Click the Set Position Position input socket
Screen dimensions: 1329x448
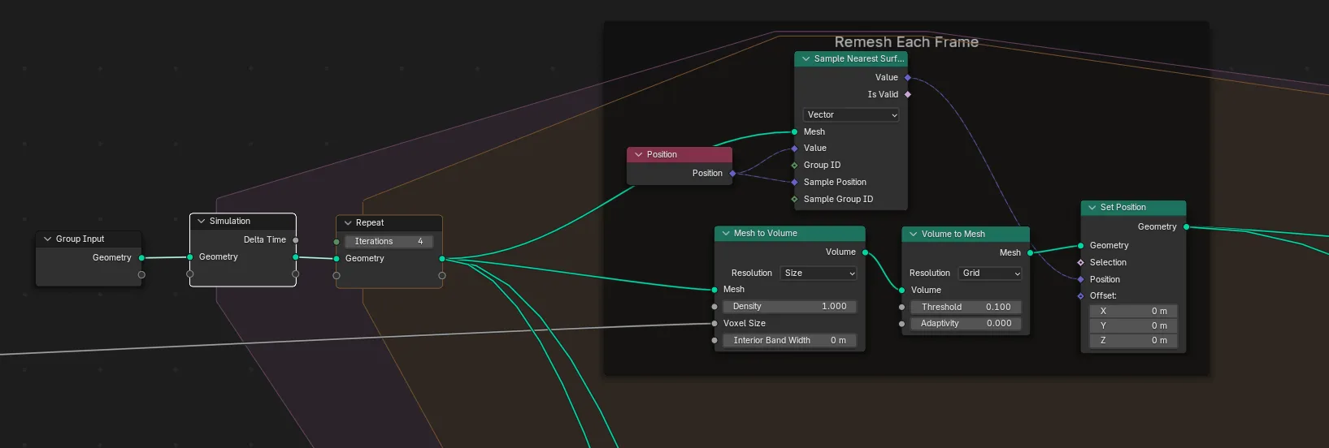pyautogui.click(x=1080, y=279)
